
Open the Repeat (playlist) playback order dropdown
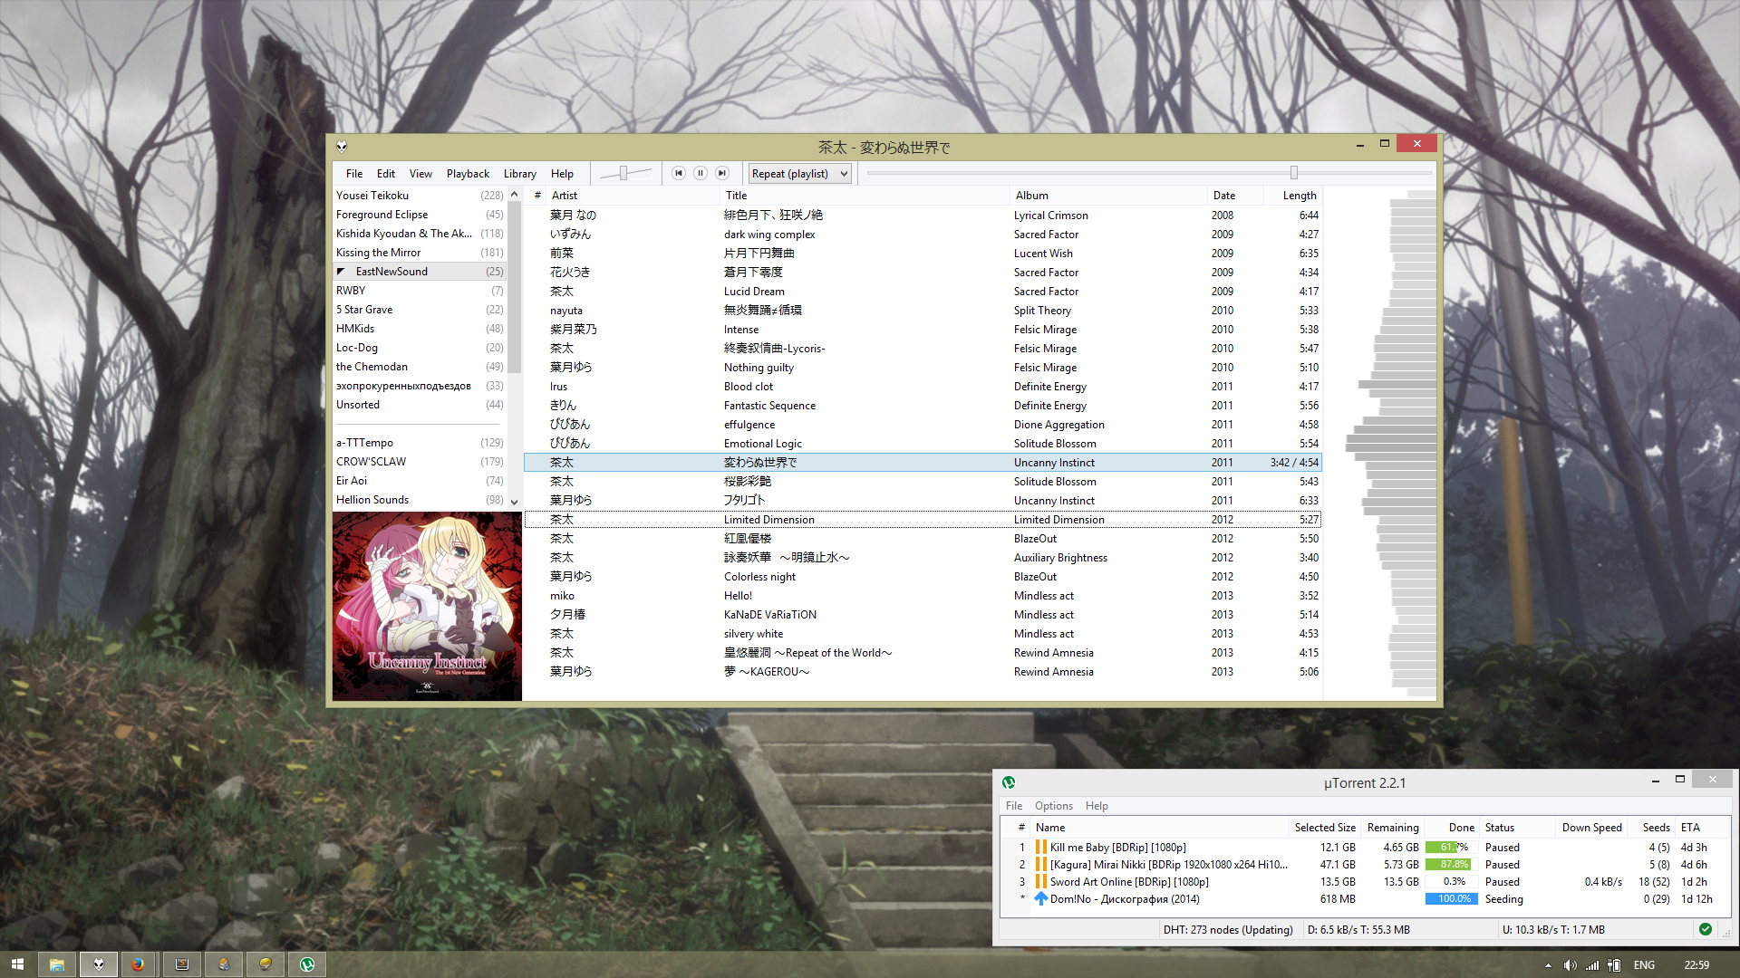point(800,174)
